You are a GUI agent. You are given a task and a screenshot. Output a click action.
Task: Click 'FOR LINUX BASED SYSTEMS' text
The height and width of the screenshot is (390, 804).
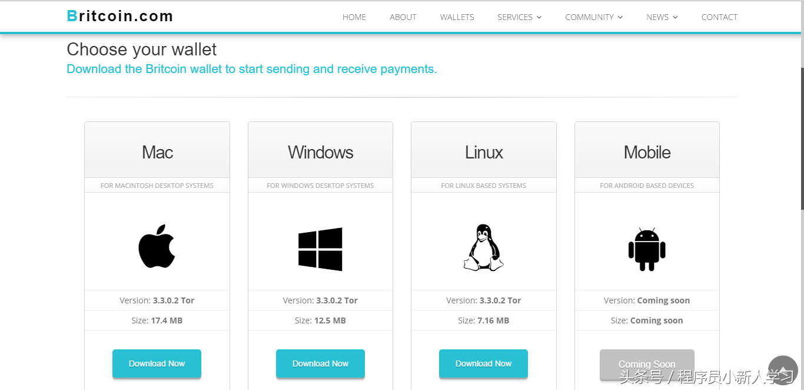pyautogui.click(x=483, y=186)
